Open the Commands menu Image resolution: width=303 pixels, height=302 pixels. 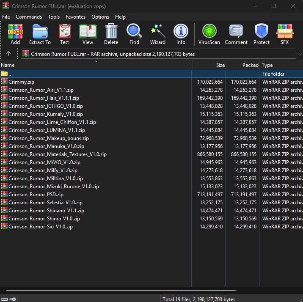point(29,17)
